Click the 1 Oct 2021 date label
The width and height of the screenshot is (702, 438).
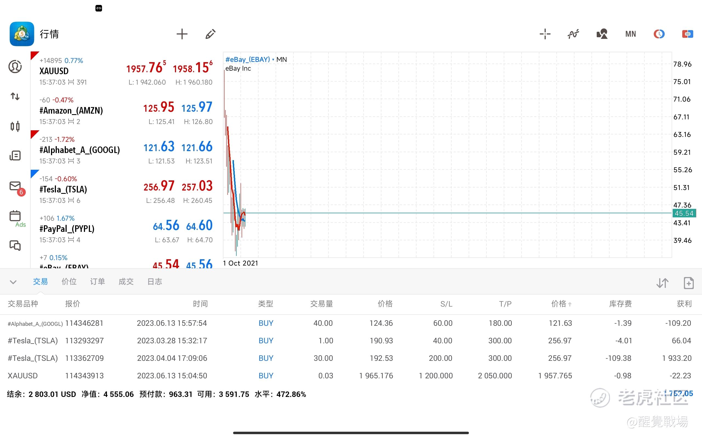(240, 263)
